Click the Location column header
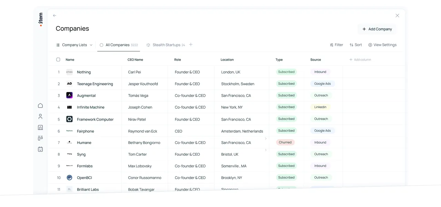 227,60
